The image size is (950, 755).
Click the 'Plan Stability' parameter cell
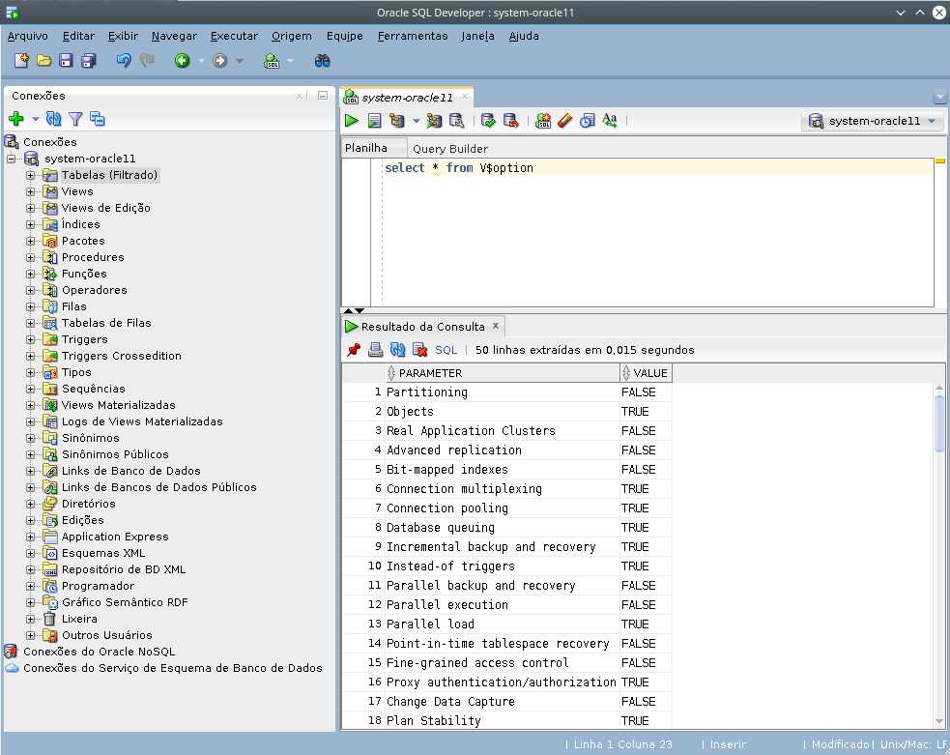pyautogui.click(x=503, y=720)
